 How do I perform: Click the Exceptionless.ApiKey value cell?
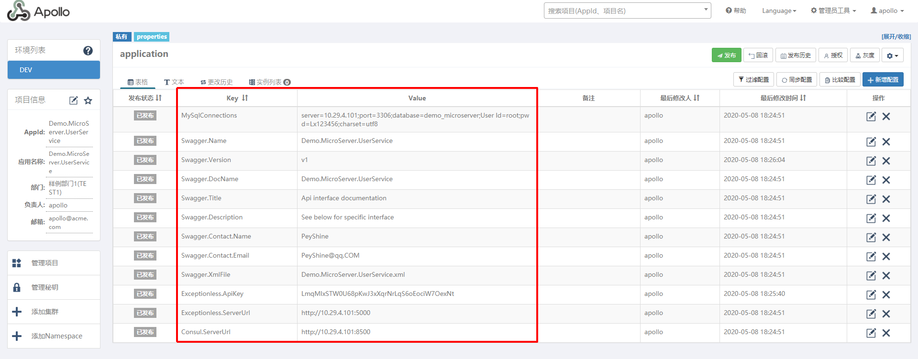tap(417, 294)
